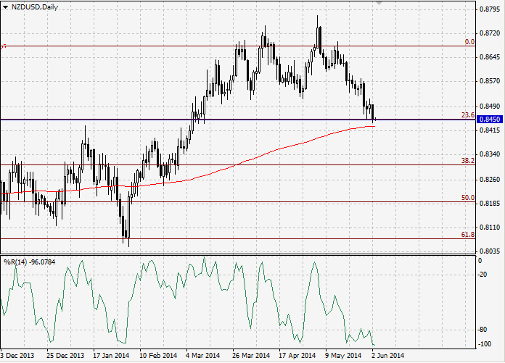
Task: Click the 17 Jan 2014 date label
Action: [111, 356]
